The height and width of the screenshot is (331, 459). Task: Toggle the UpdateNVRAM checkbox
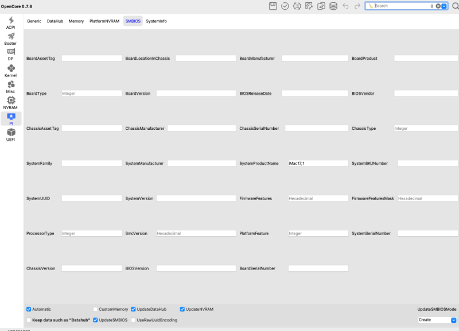(182, 309)
